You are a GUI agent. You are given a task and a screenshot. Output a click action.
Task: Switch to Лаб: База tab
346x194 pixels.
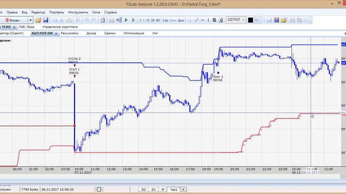coord(26,27)
